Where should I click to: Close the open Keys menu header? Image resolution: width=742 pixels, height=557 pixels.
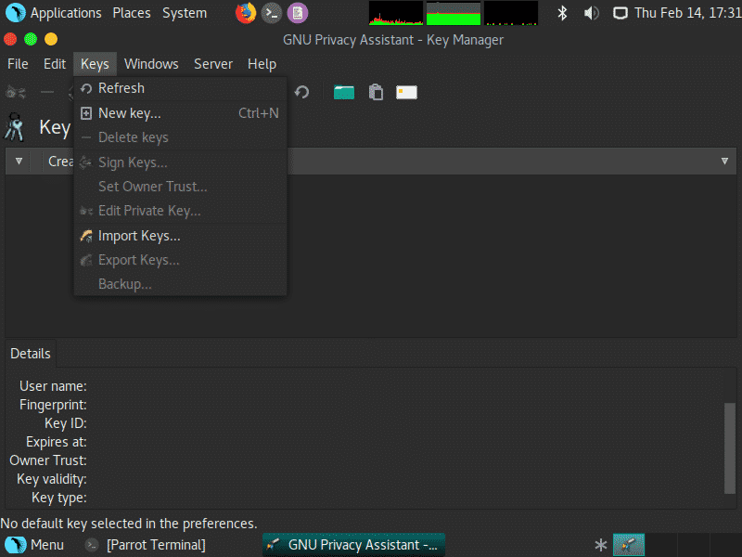click(95, 64)
